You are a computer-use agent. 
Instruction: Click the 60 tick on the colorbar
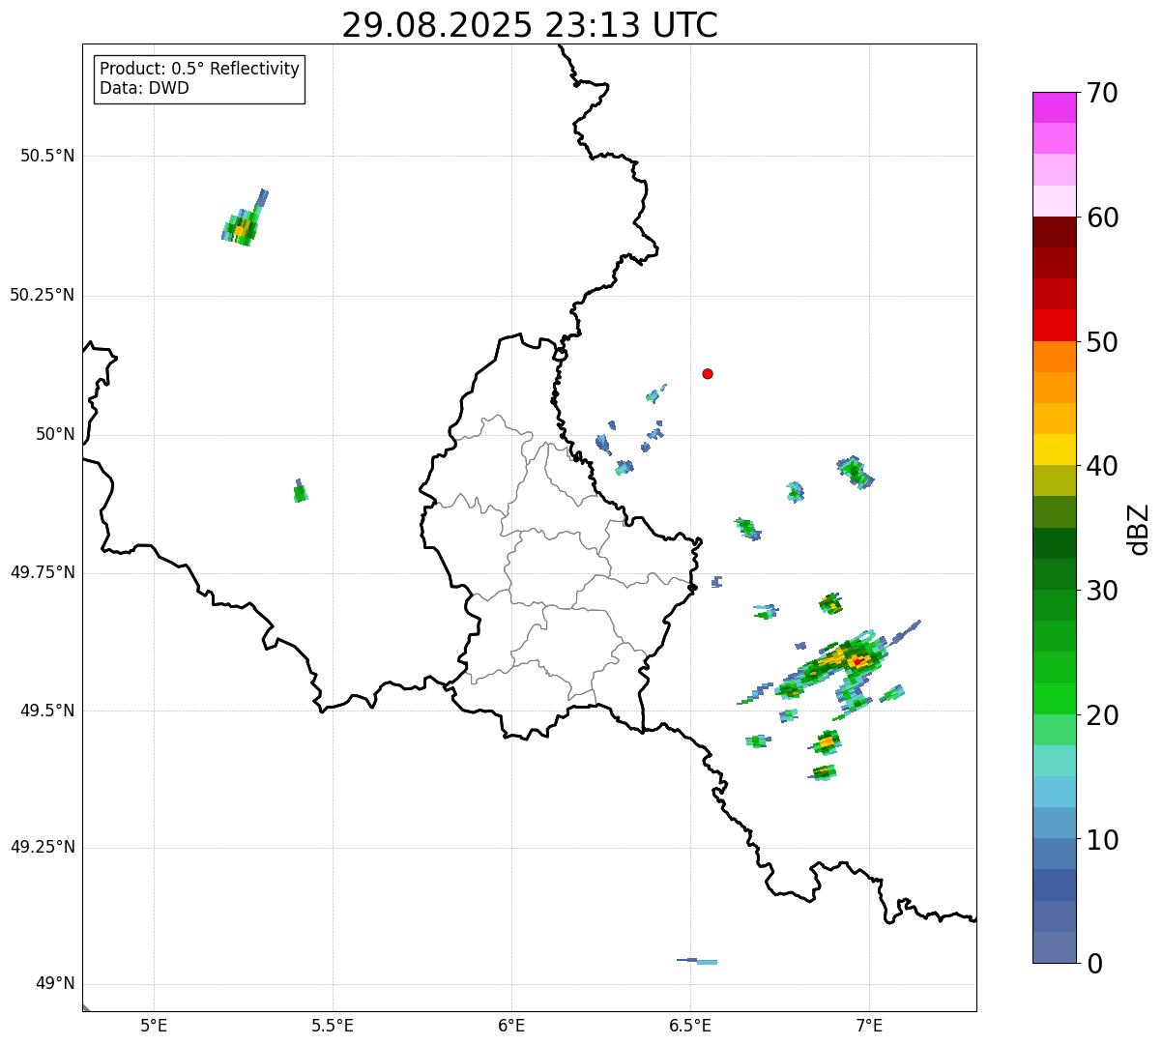1102,218
